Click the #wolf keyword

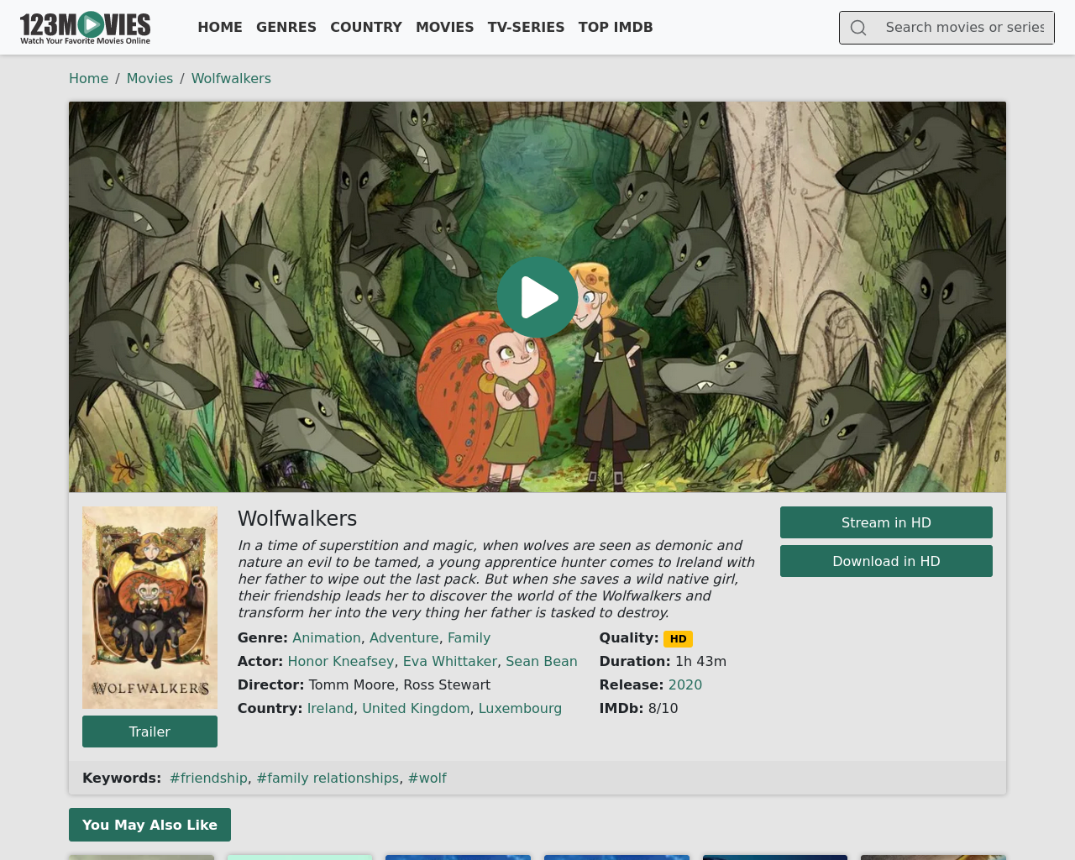427,778
